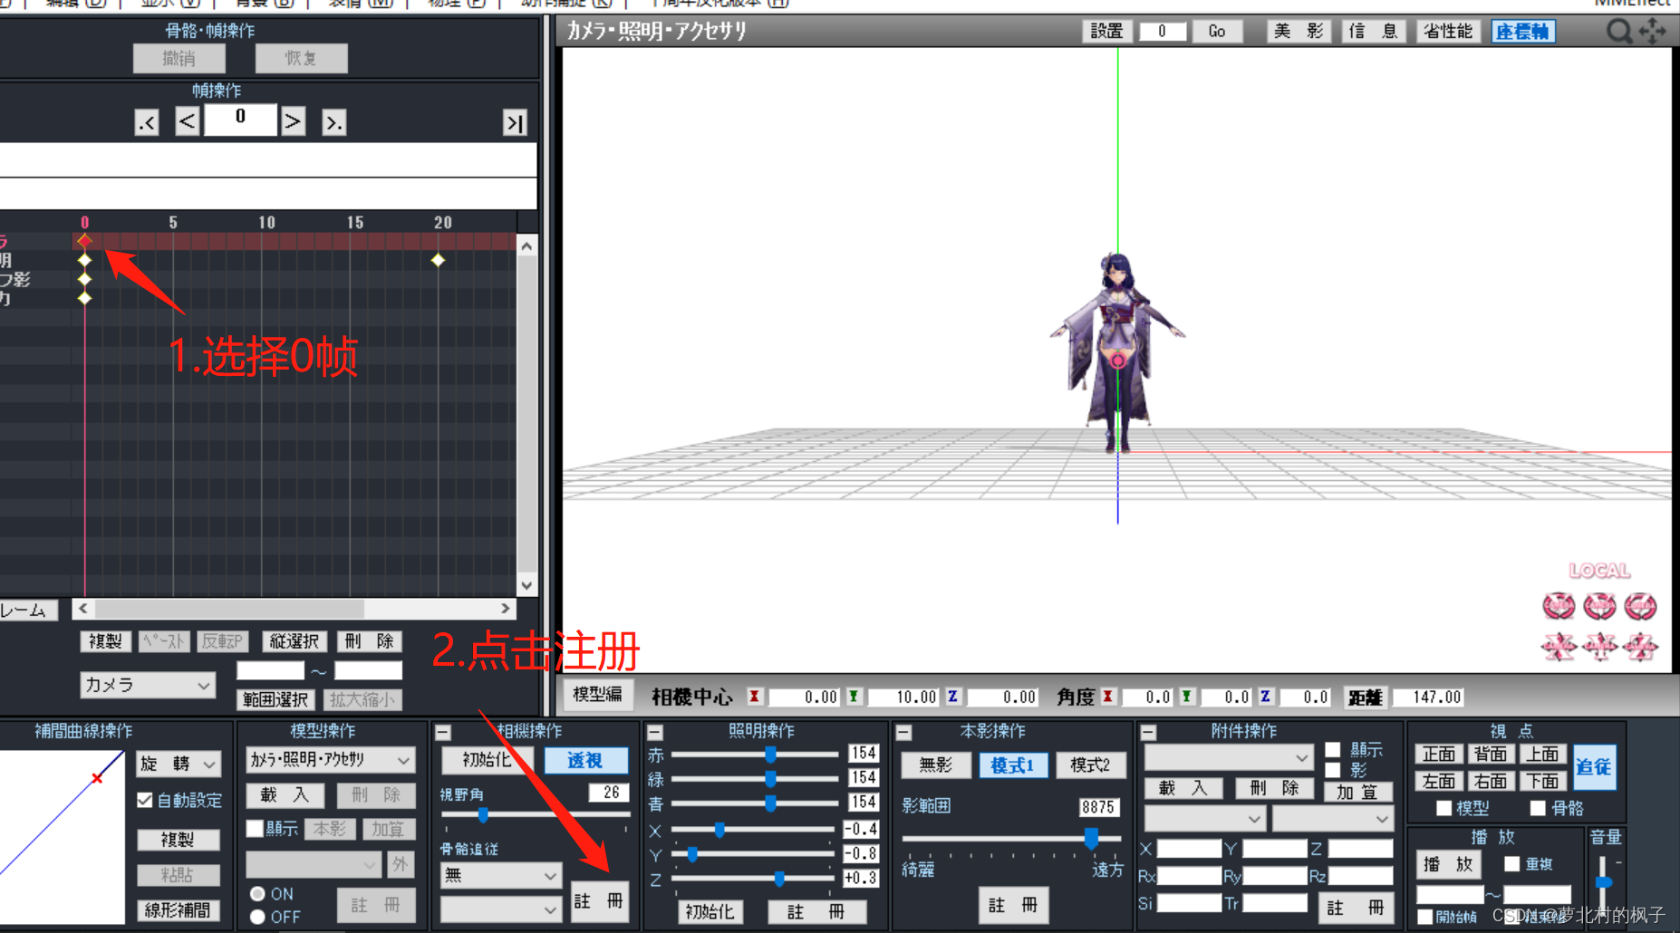The width and height of the screenshot is (1680, 933).
Task: Click the first move-axis icon under LOCAL
Action: pyautogui.click(x=1559, y=646)
